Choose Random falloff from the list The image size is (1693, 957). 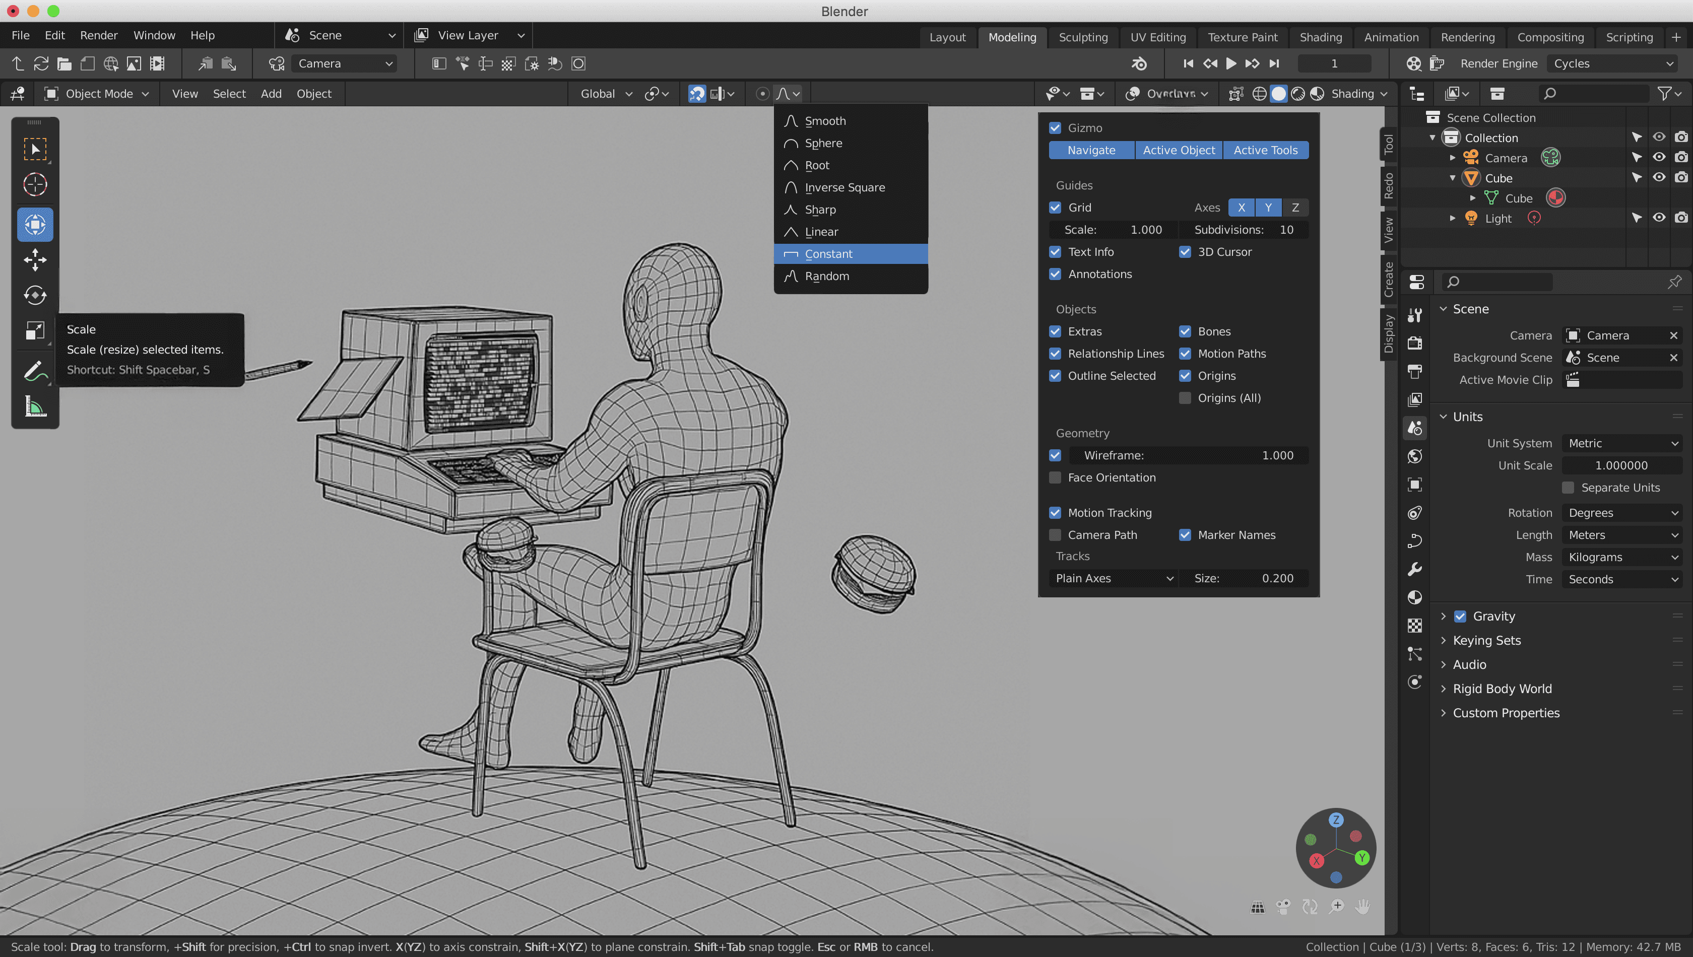coord(851,277)
